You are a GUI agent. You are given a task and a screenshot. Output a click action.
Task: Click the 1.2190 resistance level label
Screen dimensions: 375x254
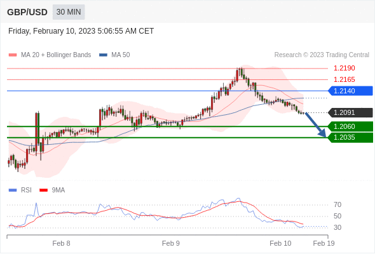pos(344,69)
